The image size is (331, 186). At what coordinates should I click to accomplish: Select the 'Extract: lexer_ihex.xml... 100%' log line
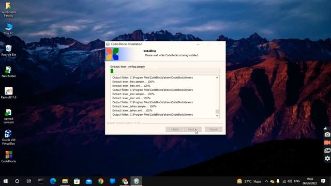131,86
